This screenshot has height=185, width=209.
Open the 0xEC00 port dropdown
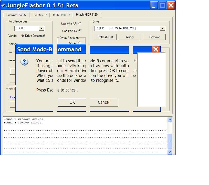click(42, 29)
